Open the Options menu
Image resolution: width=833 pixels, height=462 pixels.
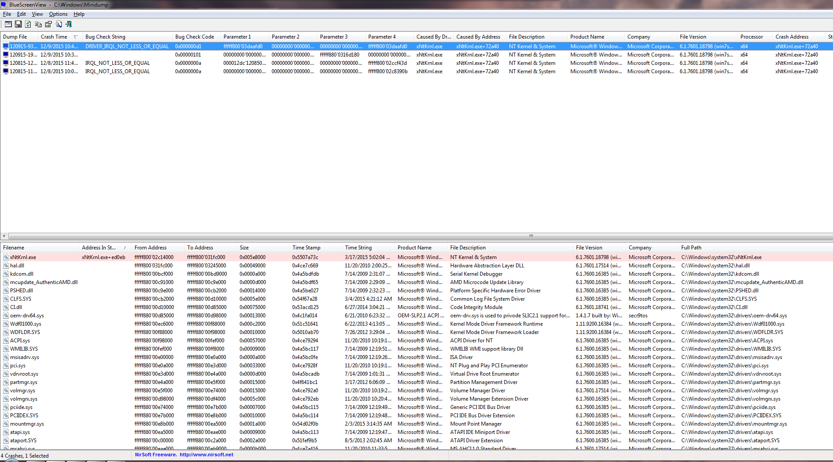(x=58, y=14)
